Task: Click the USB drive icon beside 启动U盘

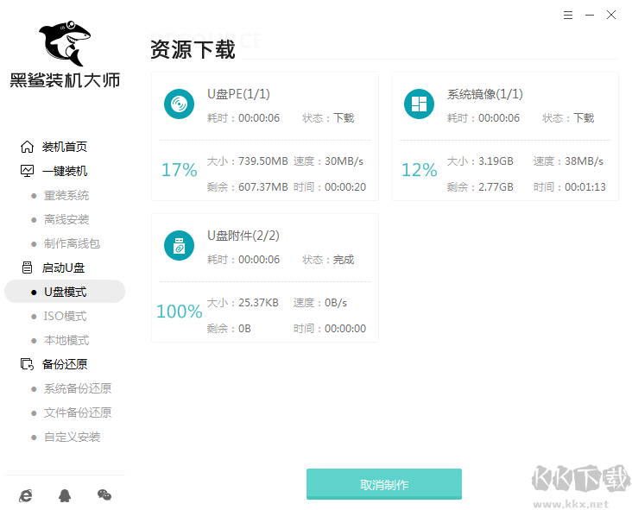Action: point(27,268)
